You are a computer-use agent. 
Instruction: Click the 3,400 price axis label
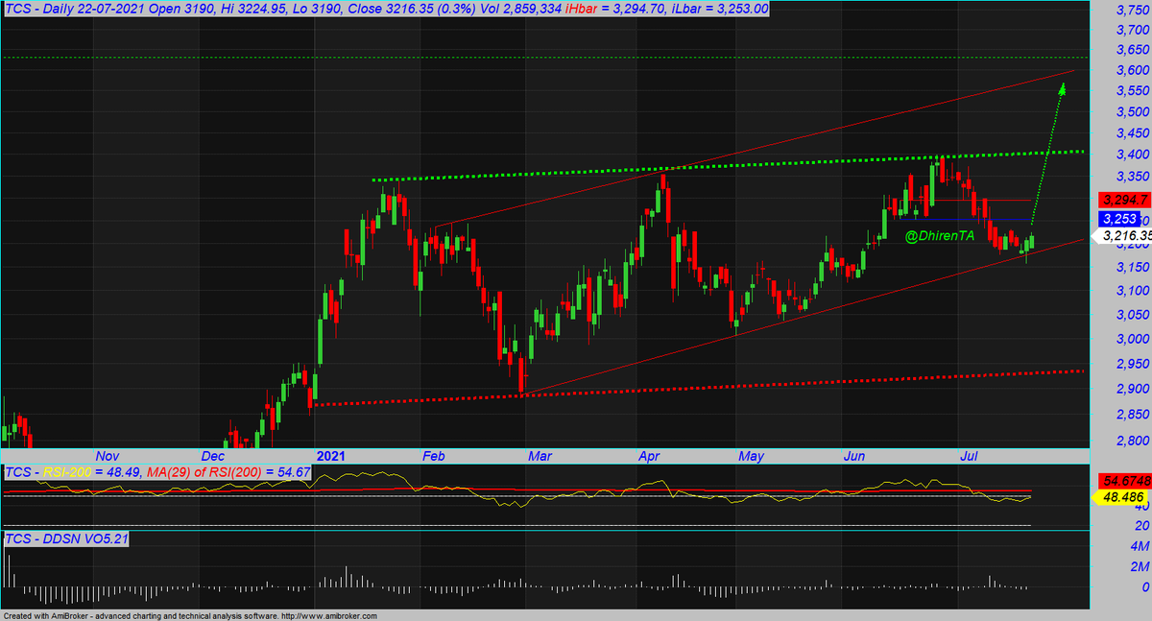tap(1132, 155)
